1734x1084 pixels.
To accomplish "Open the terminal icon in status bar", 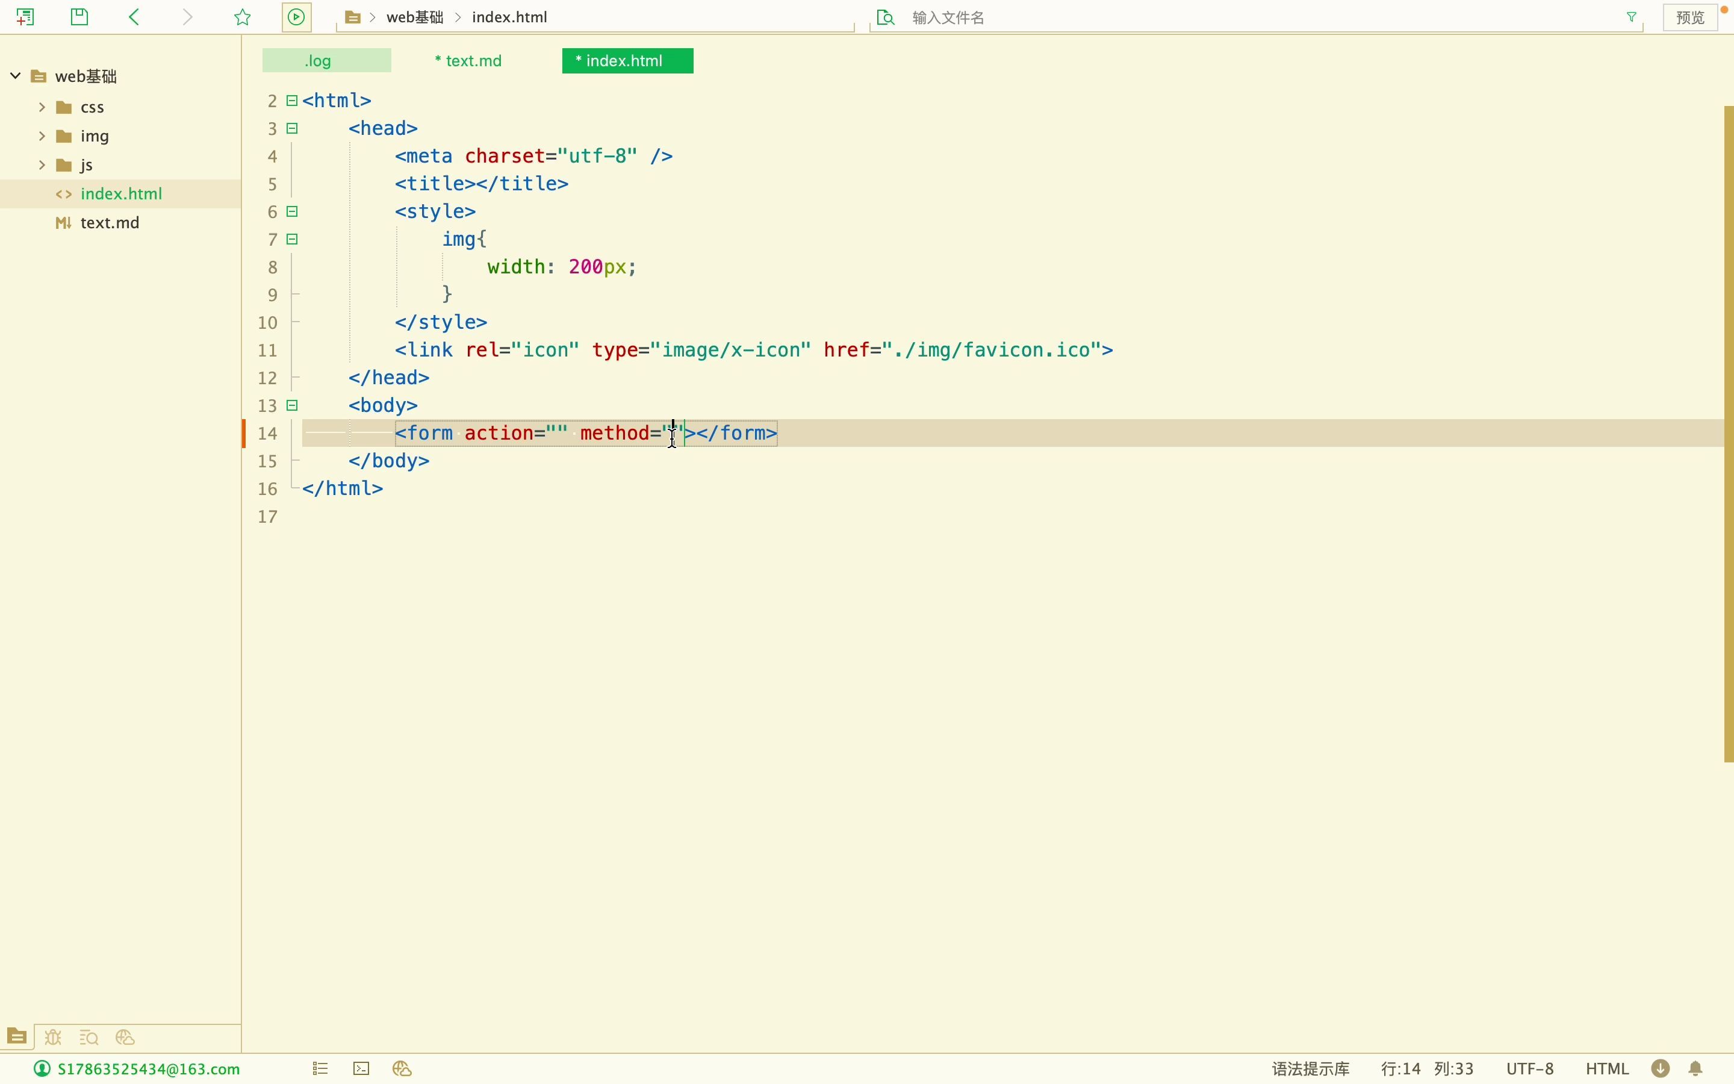I will pyautogui.click(x=362, y=1069).
